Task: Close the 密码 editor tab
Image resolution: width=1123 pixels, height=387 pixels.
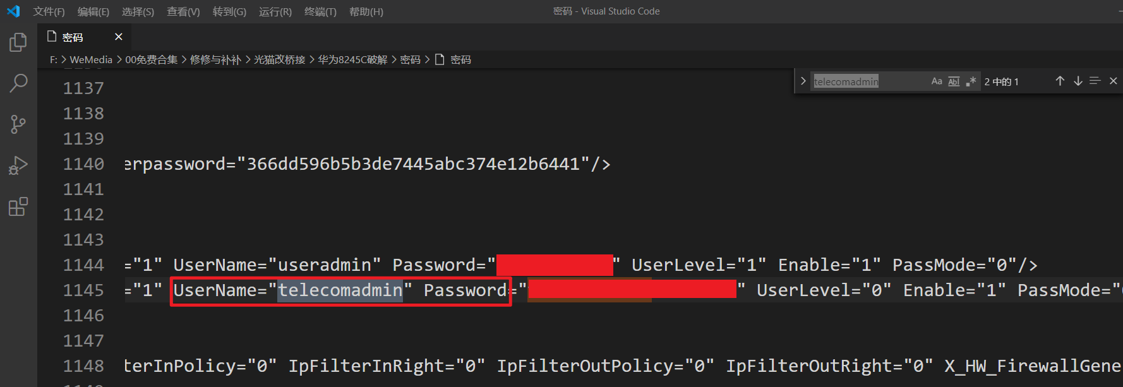Action: (118, 37)
